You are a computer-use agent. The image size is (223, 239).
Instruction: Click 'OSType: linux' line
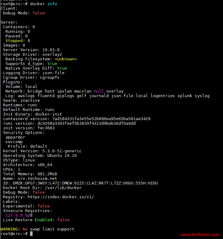(x=19, y=160)
